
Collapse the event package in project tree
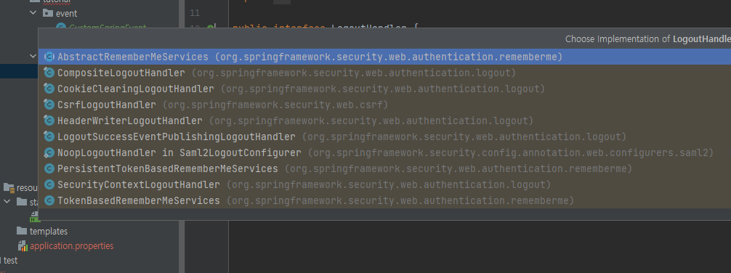click(x=33, y=13)
